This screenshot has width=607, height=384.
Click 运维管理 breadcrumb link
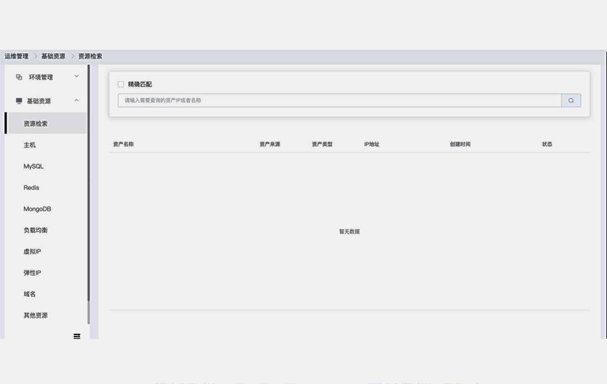17,56
